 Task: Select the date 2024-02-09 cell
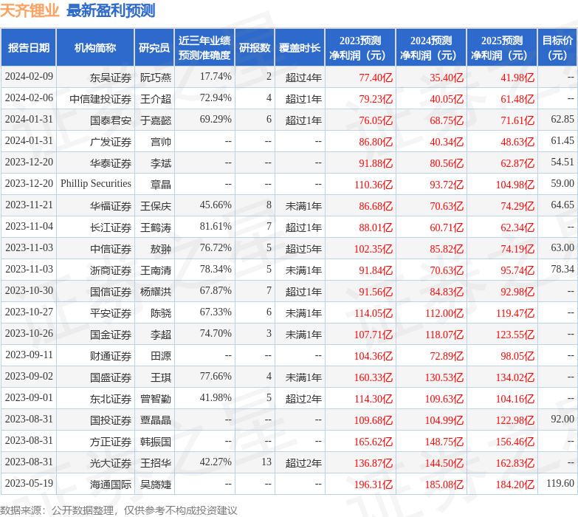(29, 77)
